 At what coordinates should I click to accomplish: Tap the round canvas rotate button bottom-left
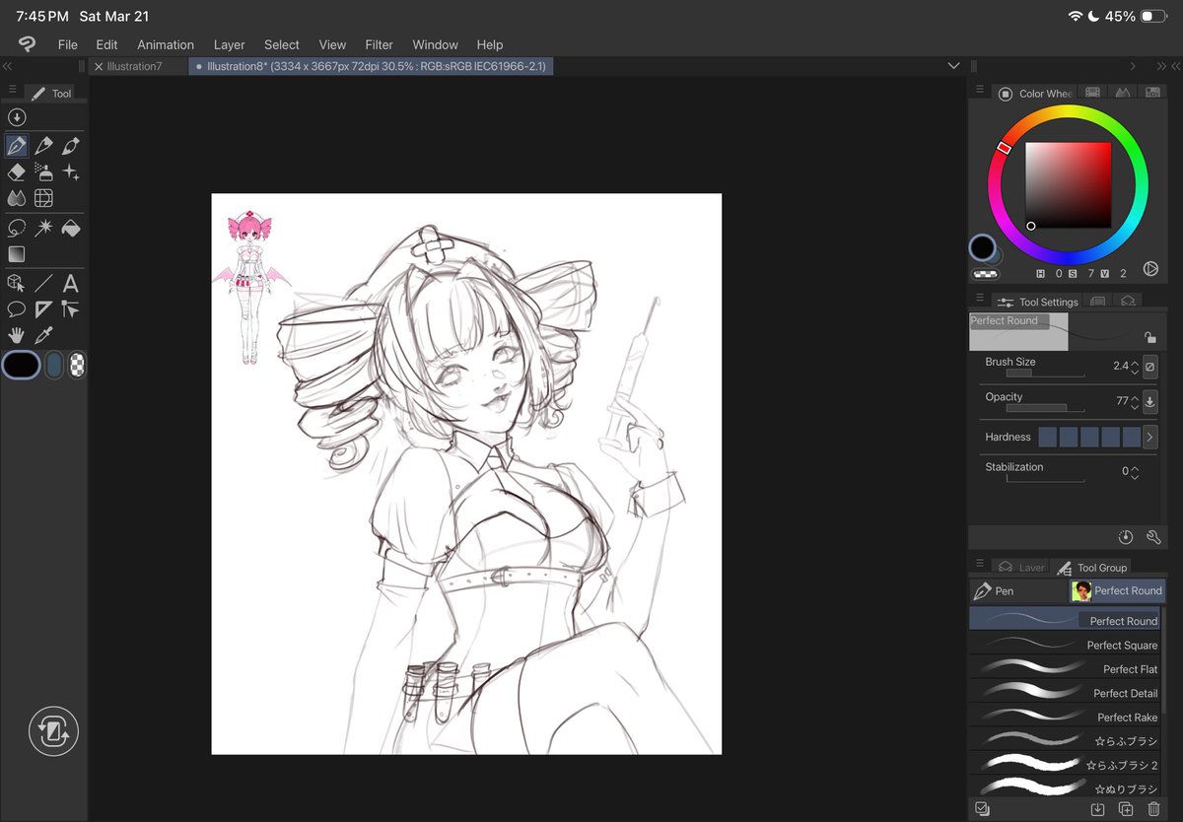[53, 731]
